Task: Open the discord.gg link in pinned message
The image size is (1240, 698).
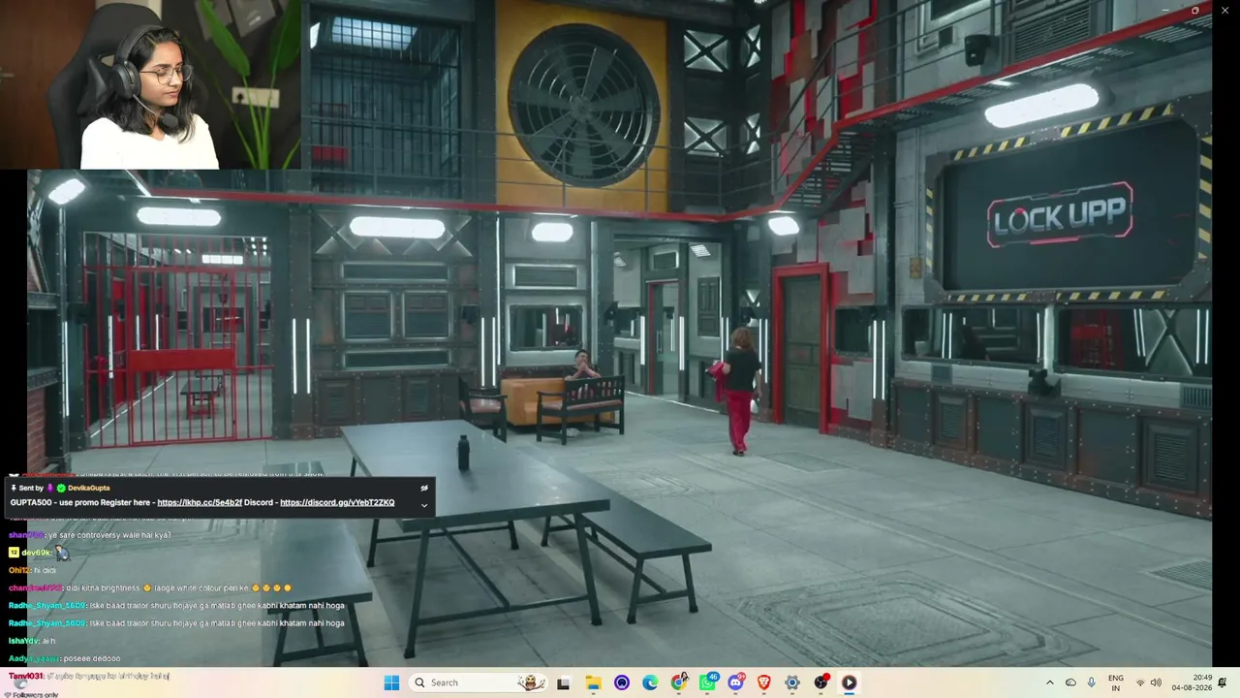Action: click(x=337, y=502)
